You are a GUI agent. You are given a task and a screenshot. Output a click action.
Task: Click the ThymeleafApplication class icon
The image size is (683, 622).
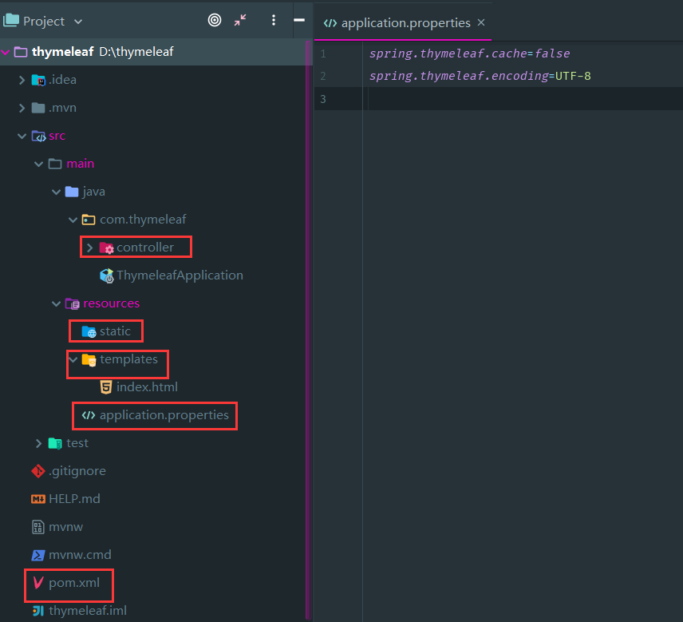106,275
